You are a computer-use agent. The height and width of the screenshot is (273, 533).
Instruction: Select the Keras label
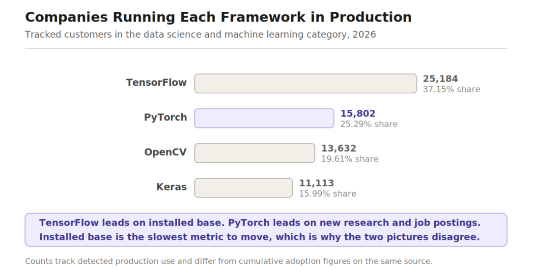pyautogui.click(x=171, y=187)
